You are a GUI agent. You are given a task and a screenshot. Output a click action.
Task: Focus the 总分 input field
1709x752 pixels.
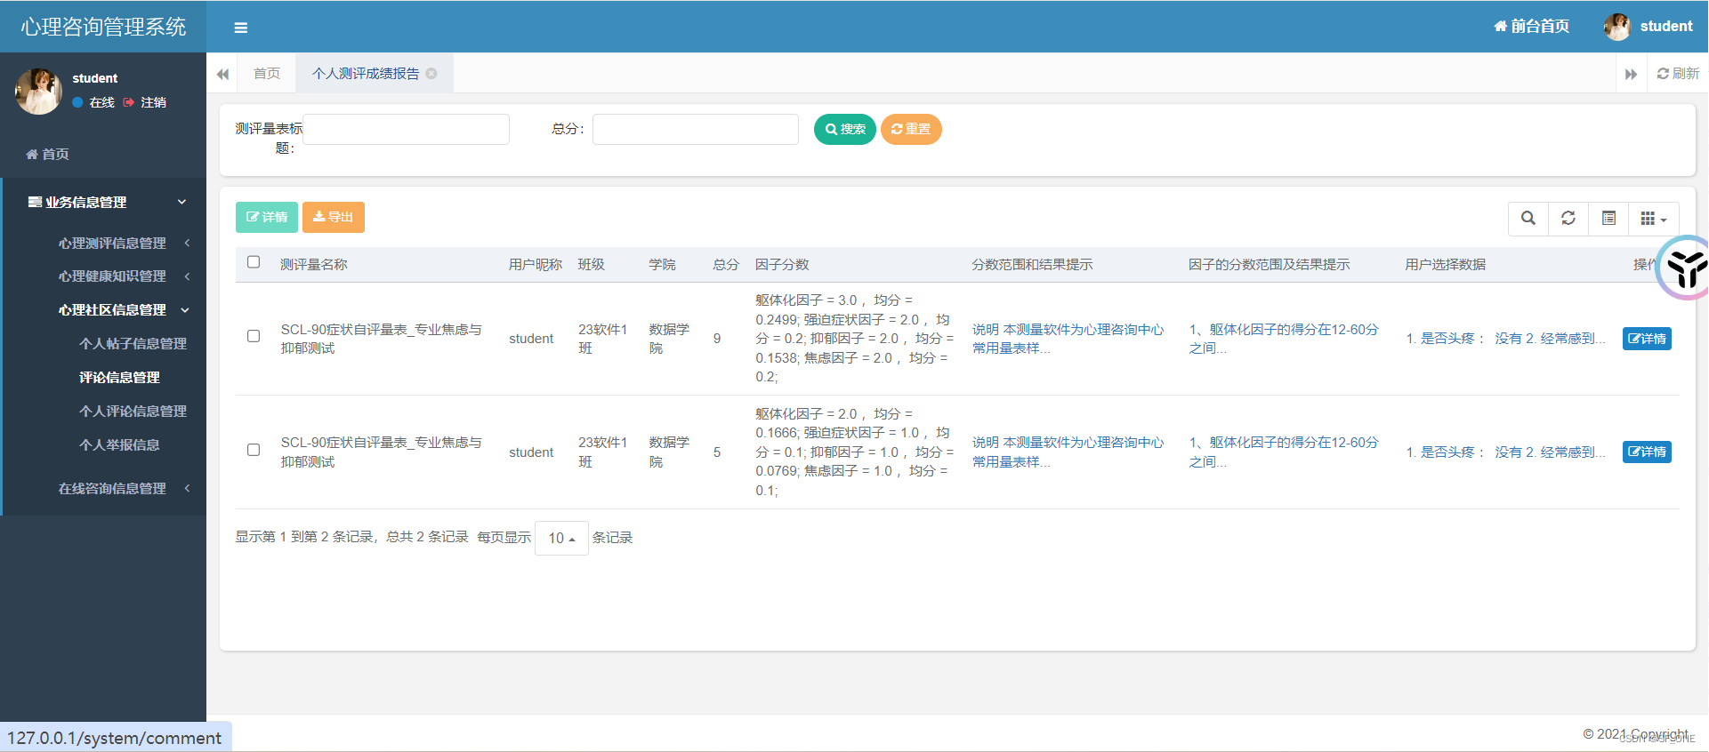click(696, 129)
